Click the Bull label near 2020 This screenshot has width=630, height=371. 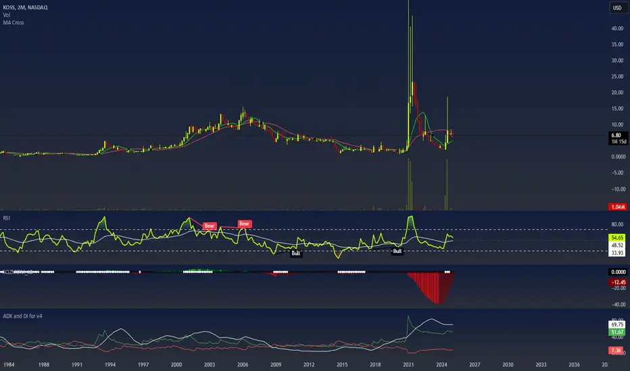tap(397, 251)
